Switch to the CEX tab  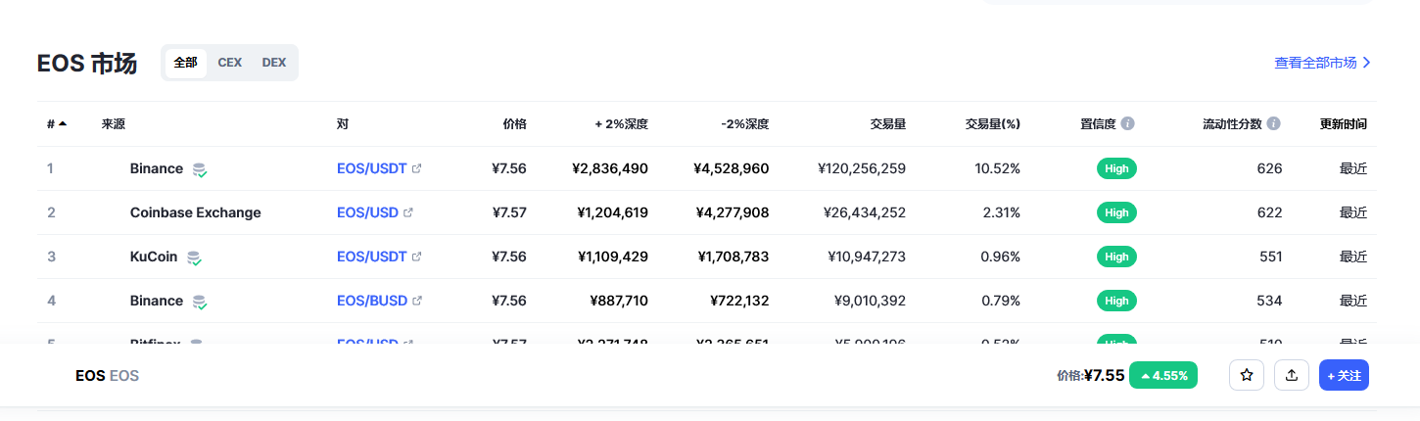229,63
